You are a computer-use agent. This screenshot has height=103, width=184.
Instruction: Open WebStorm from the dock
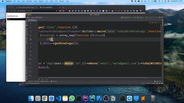click(92, 98)
